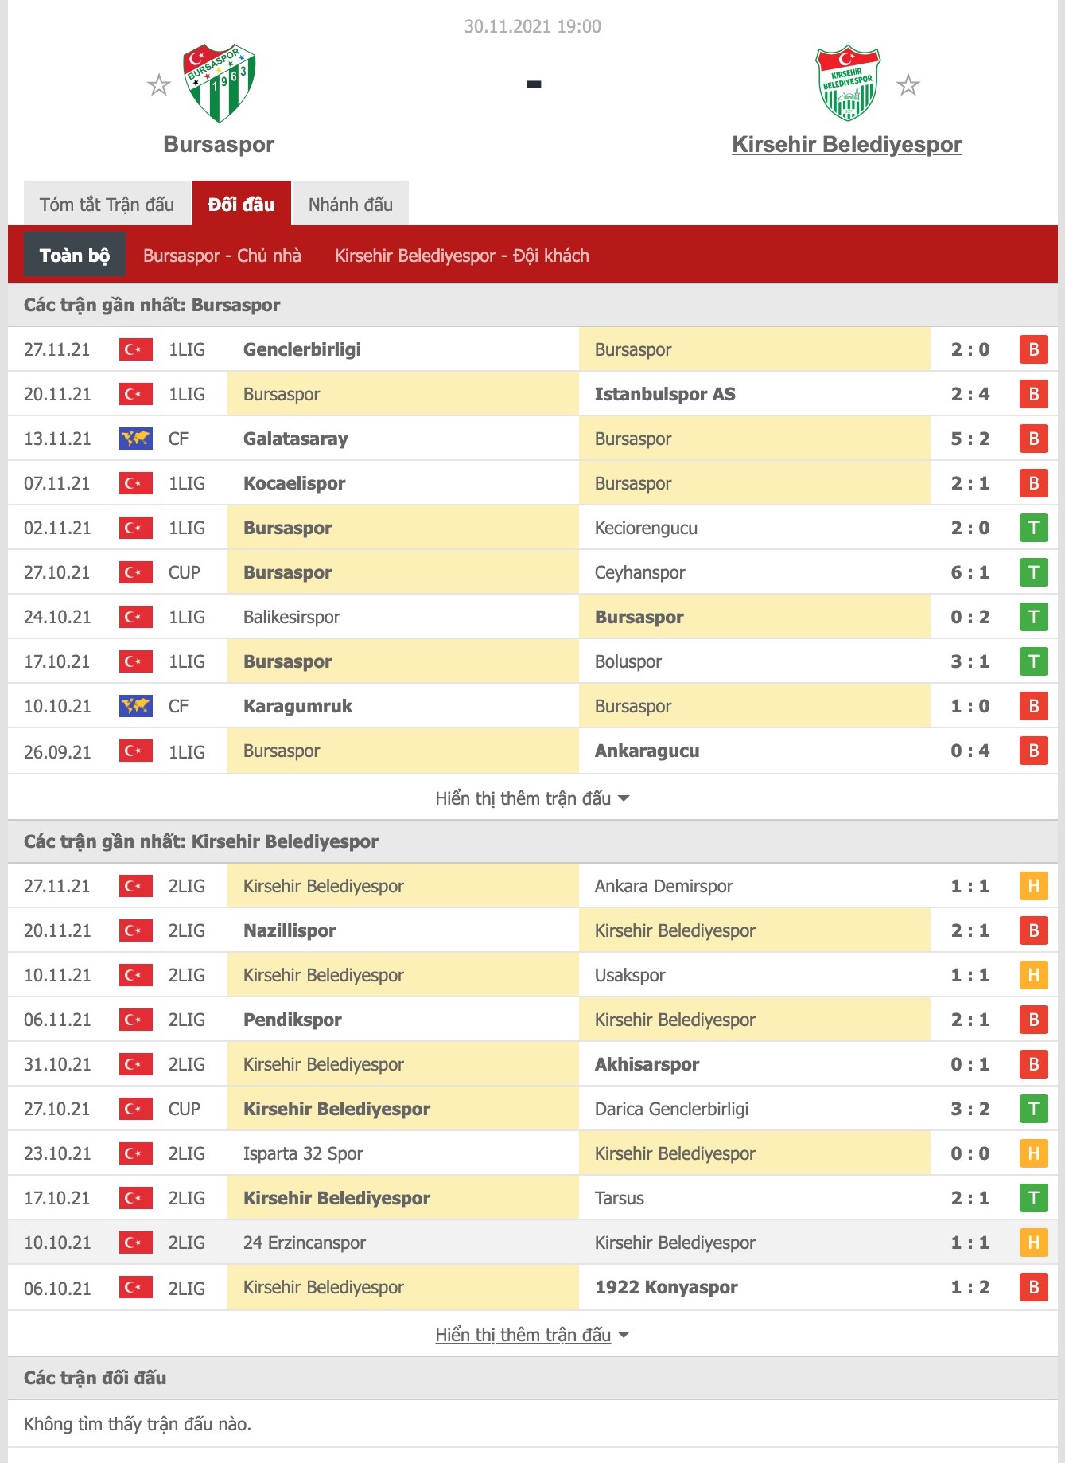Click the win badge for Balikesirspor vs Bursaspor
Image resolution: width=1065 pixels, height=1463 pixels.
(x=1034, y=617)
